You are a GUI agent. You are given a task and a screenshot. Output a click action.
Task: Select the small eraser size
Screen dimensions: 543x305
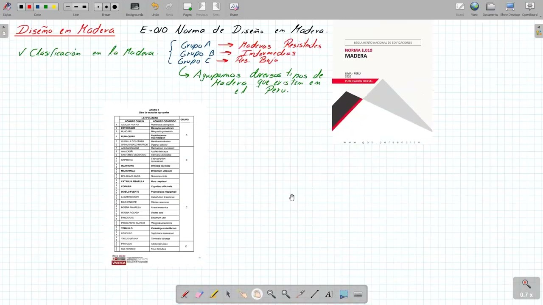point(98,7)
